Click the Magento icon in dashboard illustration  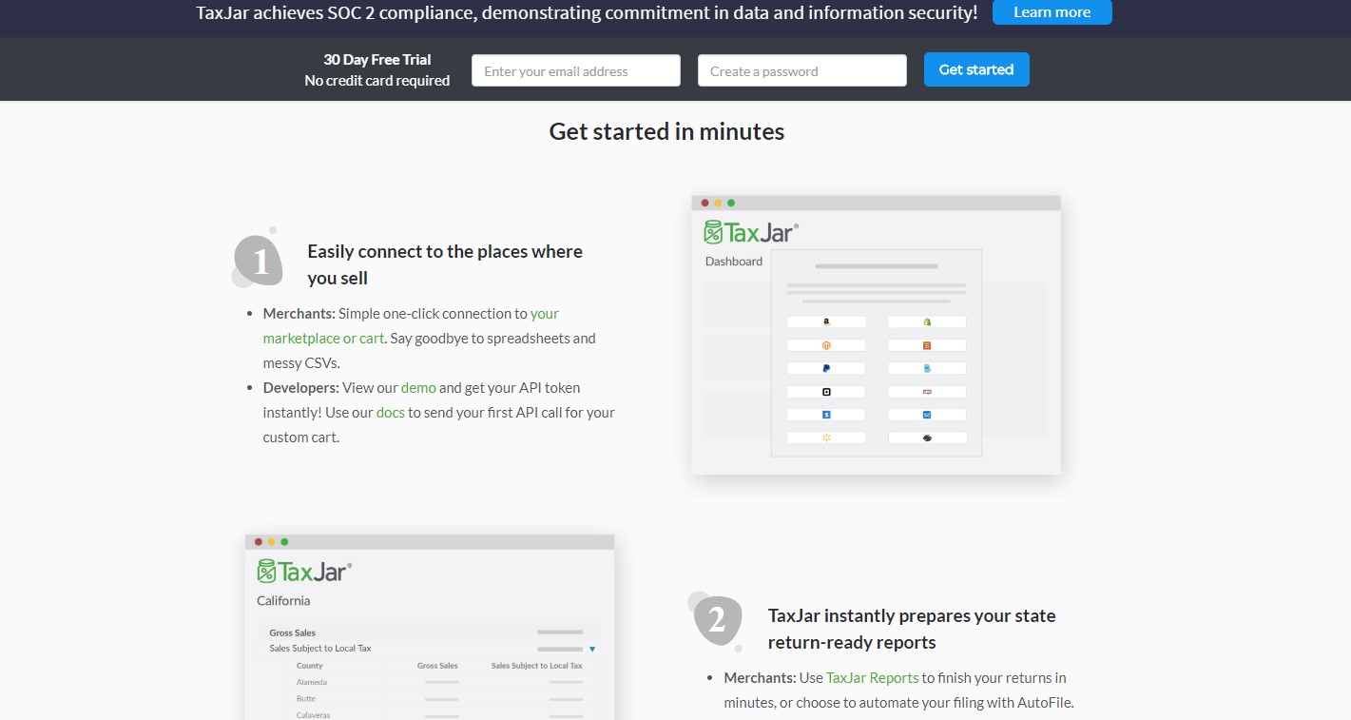[x=826, y=344]
